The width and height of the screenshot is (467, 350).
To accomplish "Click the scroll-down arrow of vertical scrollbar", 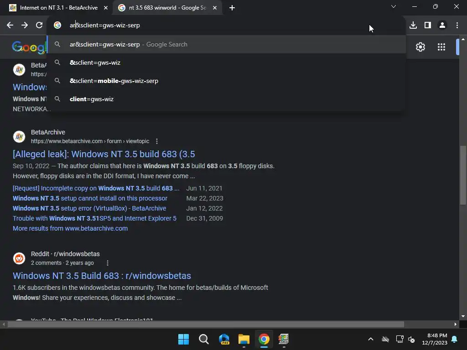I will [x=463, y=316].
